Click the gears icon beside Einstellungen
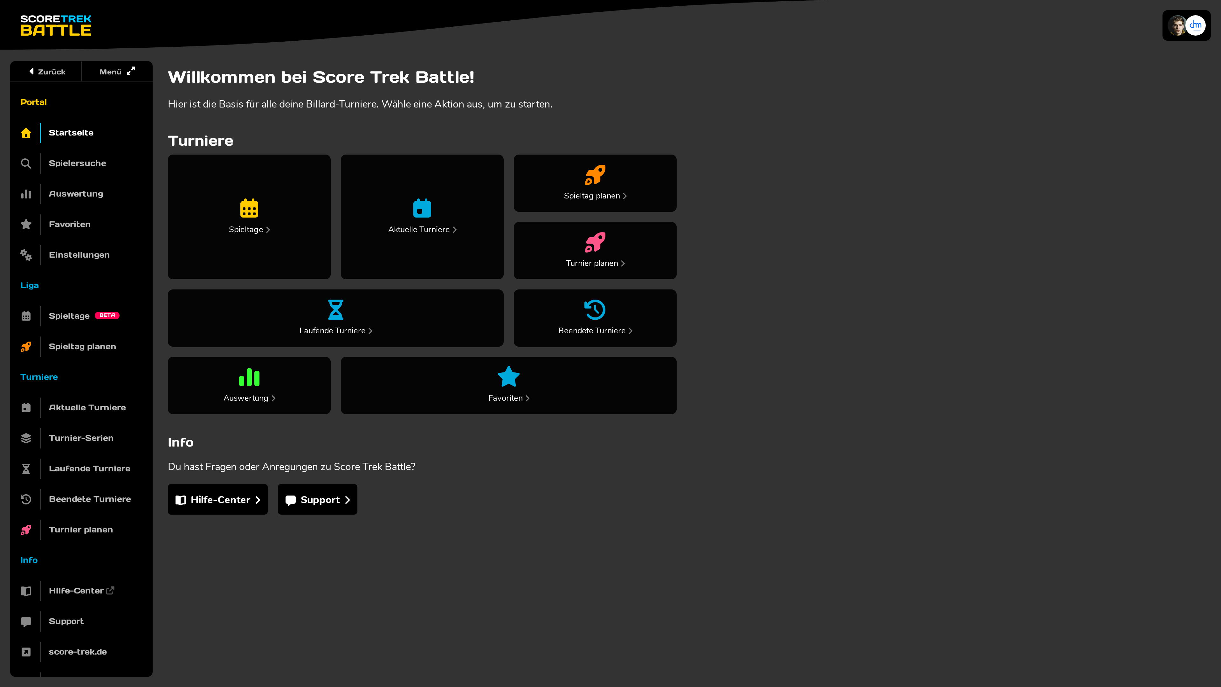Image resolution: width=1221 pixels, height=687 pixels. click(26, 255)
